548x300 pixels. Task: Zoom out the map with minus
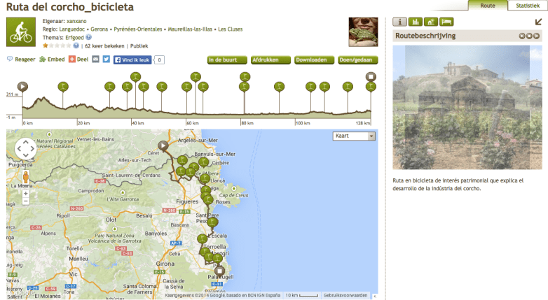(25, 201)
